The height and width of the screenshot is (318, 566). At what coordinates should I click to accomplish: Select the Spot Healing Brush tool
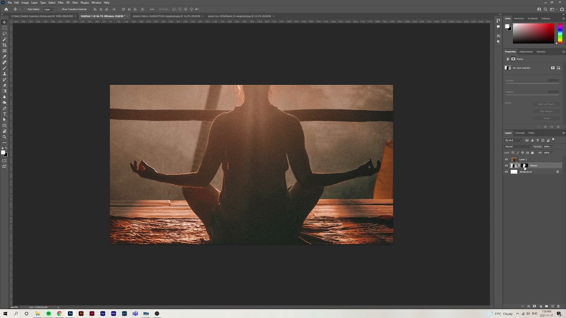(4, 62)
